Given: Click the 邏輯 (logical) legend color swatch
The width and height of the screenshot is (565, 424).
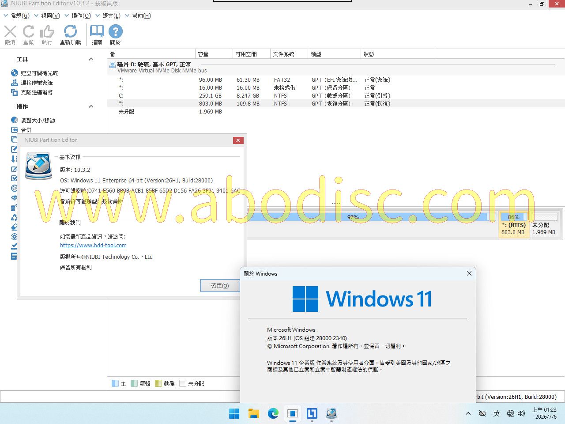Looking at the screenshot, I should point(134,383).
